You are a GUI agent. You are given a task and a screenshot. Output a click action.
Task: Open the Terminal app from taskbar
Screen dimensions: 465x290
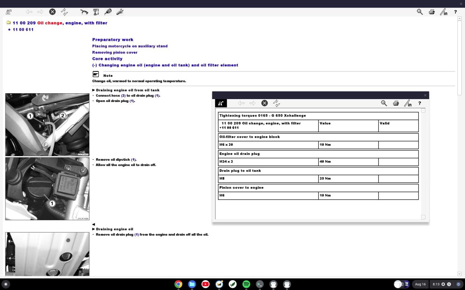[x=260, y=284]
